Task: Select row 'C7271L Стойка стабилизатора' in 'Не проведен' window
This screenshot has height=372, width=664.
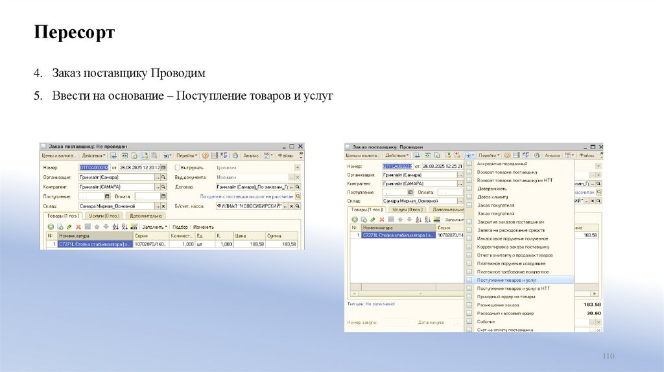Action: (95, 244)
